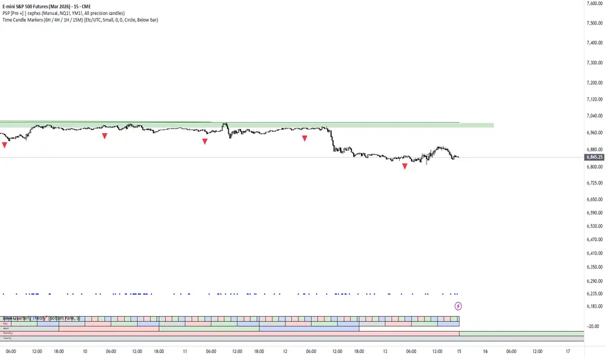Select the Time Candle Markers indicator legend
Viewport: 606px width, 357px height.
pyautogui.click(x=80, y=19)
